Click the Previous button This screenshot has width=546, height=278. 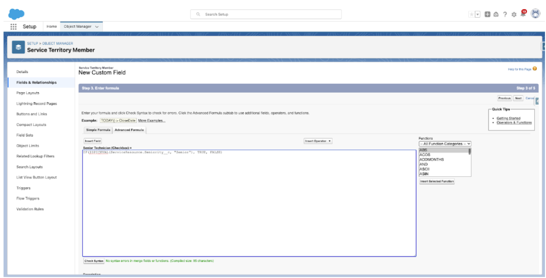[x=504, y=99]
